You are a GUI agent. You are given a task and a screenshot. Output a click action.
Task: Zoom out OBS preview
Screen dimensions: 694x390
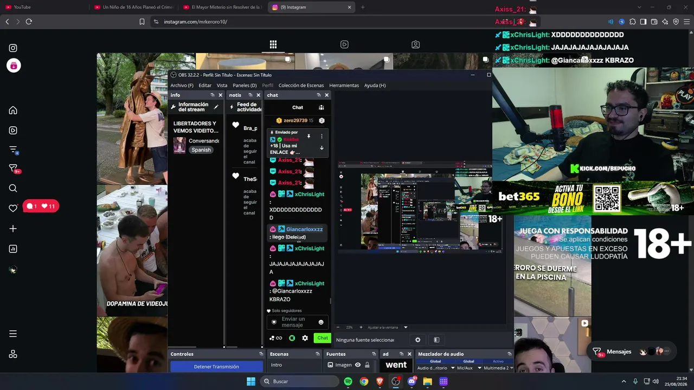coord(338,327)
